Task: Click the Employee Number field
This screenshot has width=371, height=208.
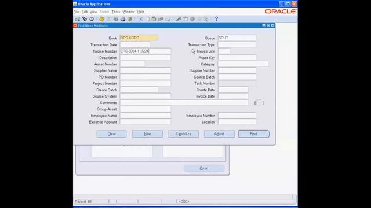Action: click(237, 116)
